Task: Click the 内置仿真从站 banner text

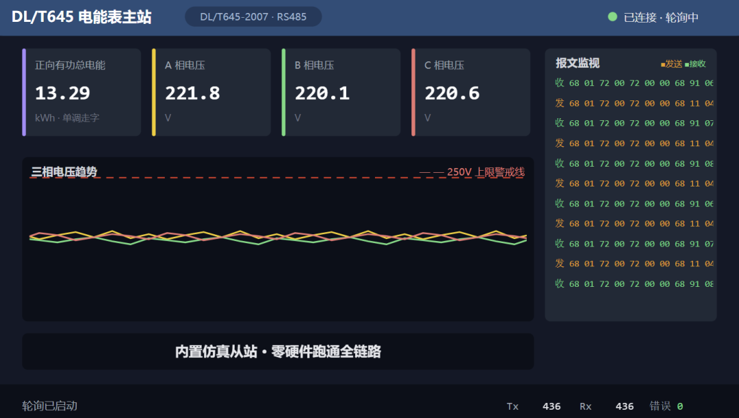Action: (x=278, y=351)
